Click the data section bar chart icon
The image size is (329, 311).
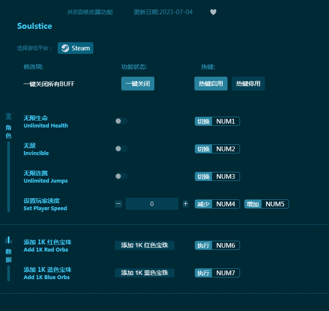coord(9,240)
